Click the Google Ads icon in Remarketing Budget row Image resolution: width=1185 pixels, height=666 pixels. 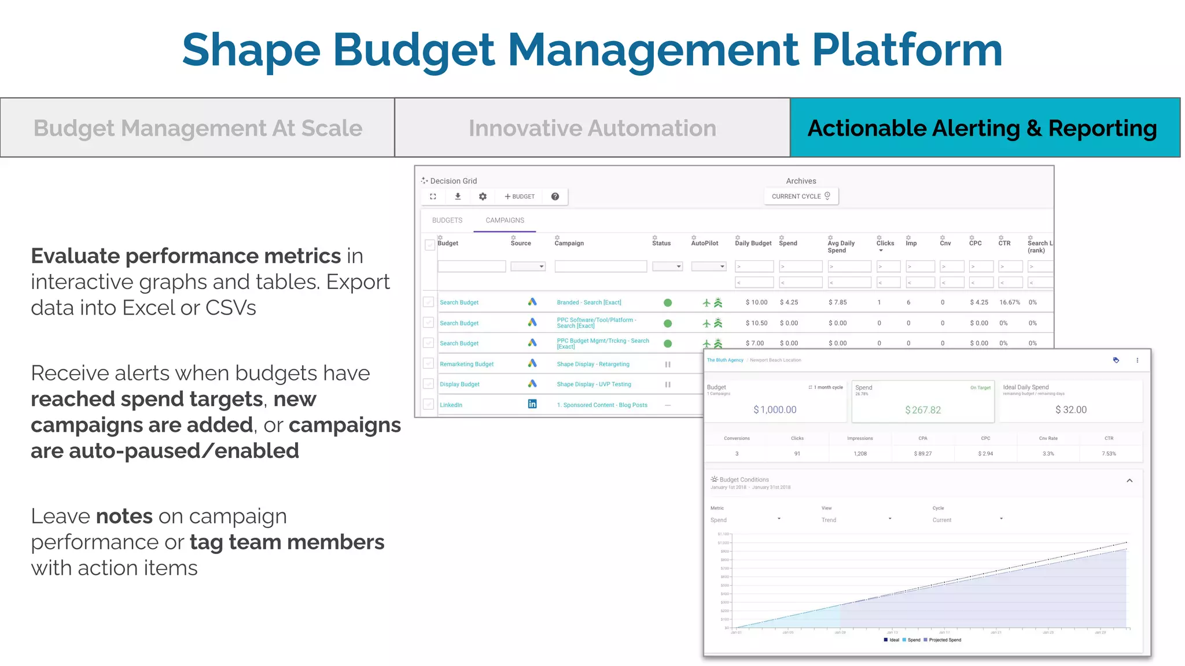532,364
